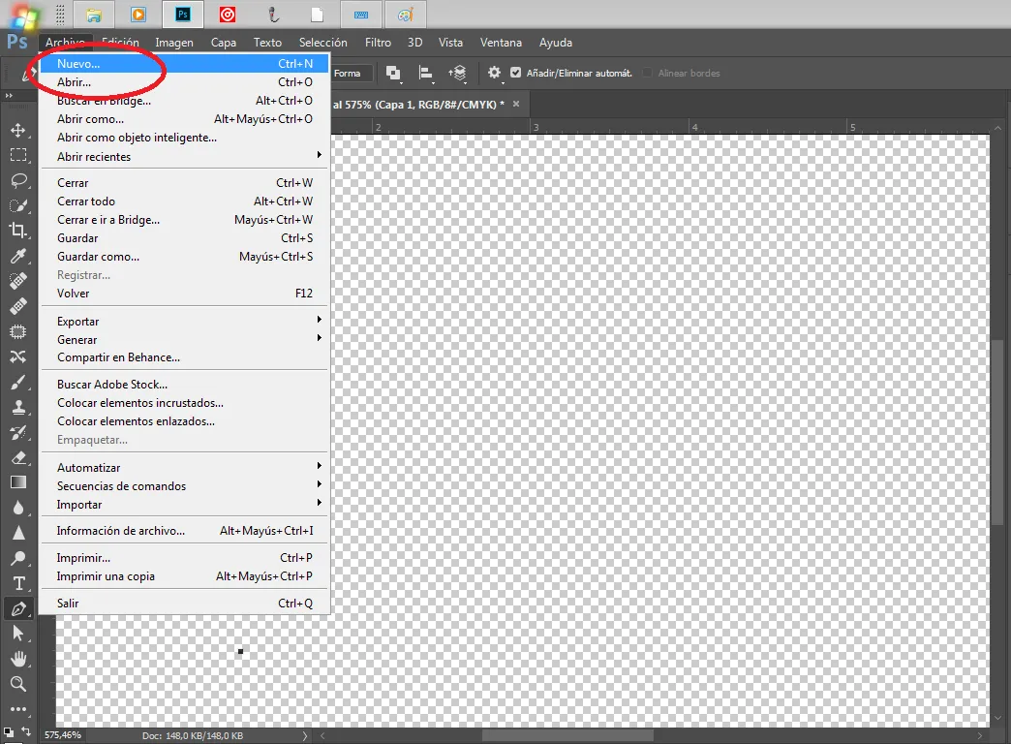Select the History Brush tool

point(18,432)
